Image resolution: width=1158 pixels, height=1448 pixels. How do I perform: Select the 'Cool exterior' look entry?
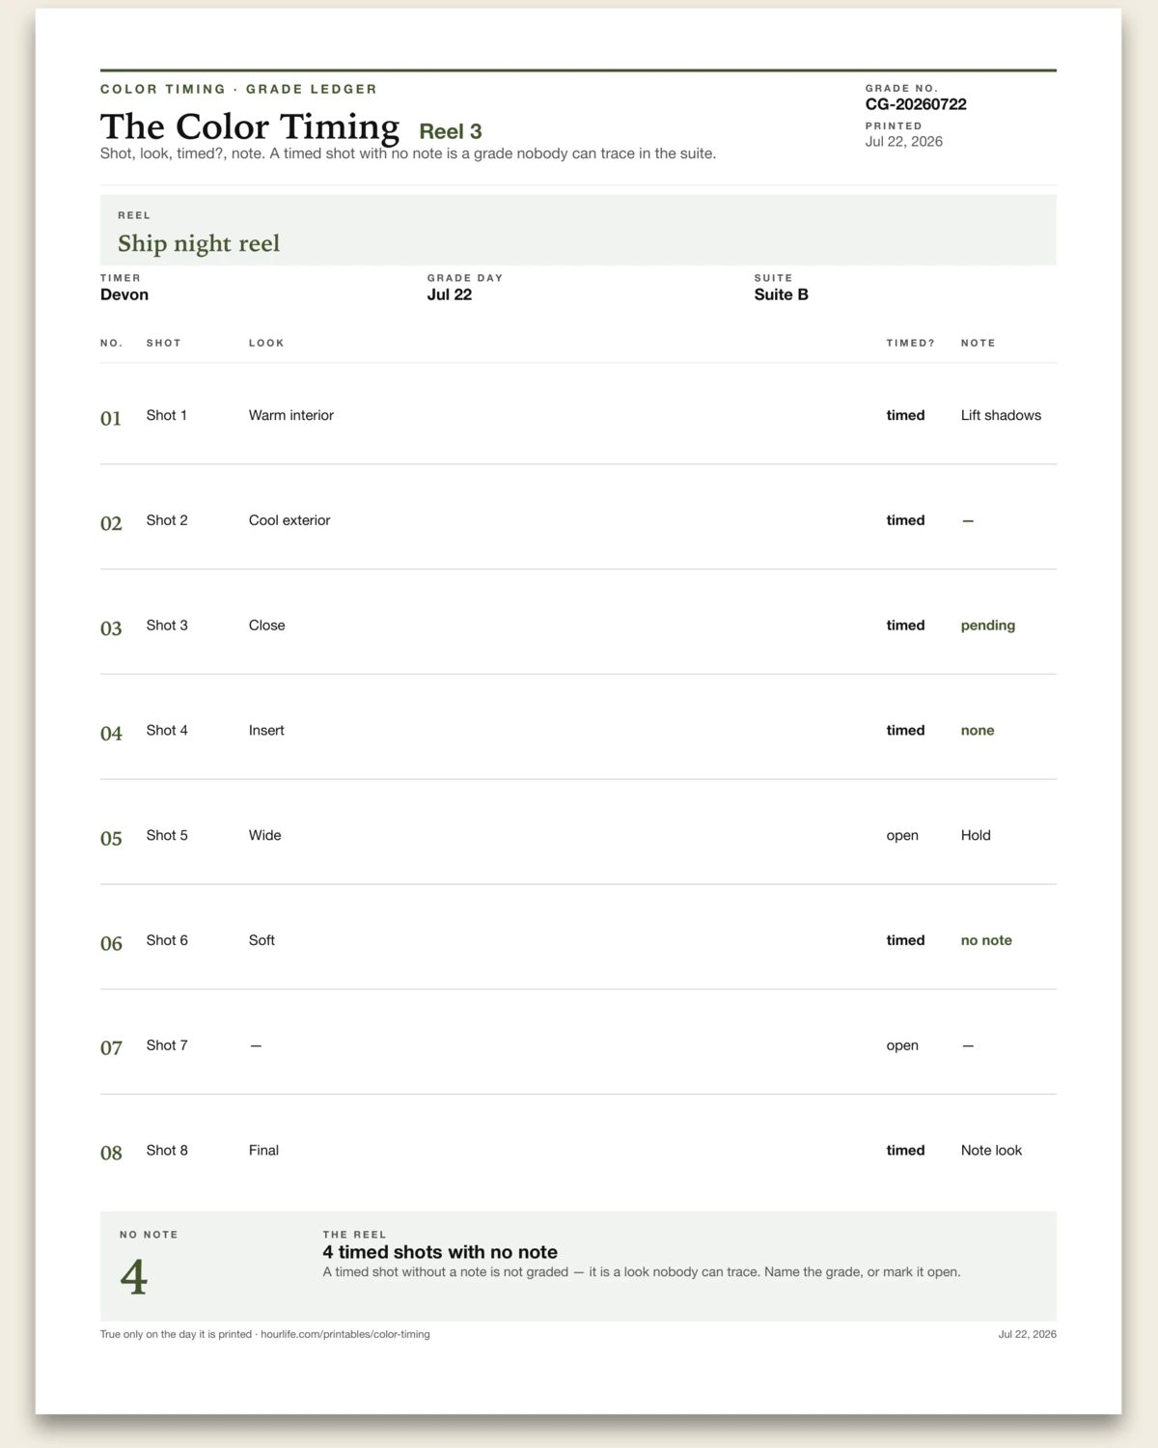(x=289, y=520)
